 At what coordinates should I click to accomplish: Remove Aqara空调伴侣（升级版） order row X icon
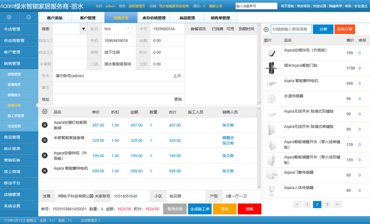45,155
